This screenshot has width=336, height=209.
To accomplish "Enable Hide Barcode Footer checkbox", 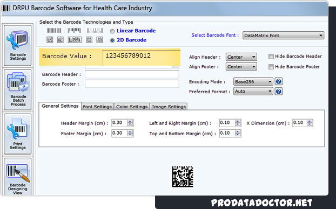I will (271, 67).
